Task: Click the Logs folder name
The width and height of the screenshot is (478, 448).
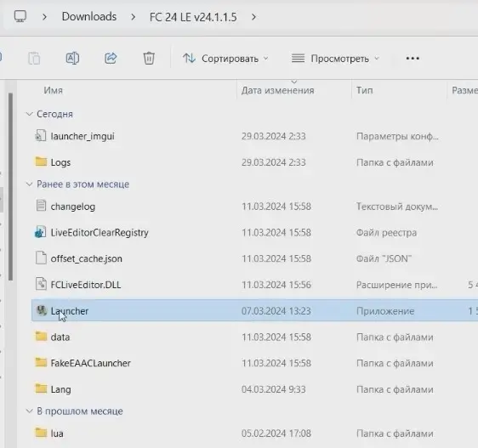Action: (x=60, y=162)
